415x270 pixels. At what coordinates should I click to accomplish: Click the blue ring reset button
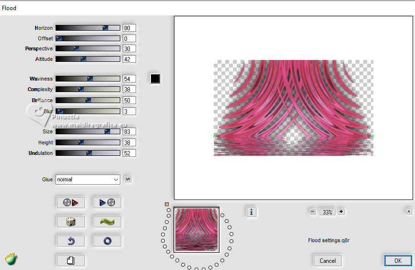pos(107,241)
